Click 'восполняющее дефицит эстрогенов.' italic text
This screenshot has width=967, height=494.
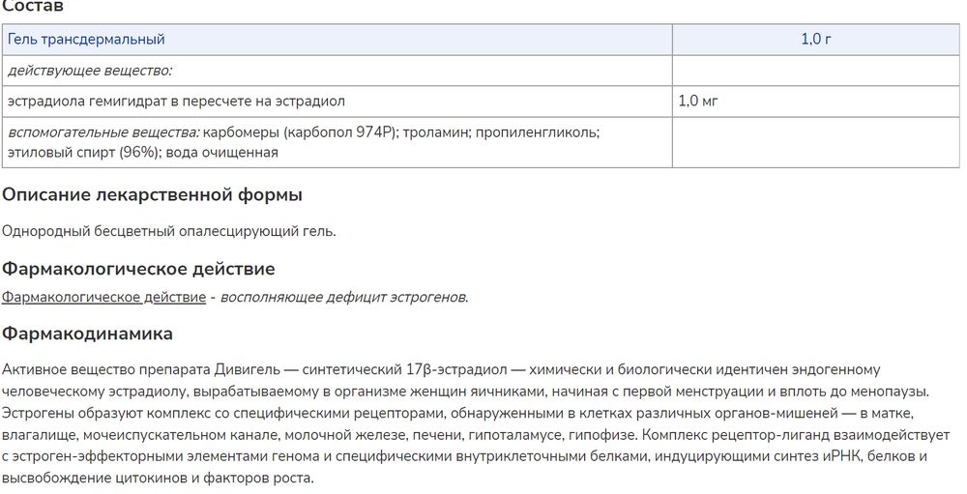tap(344, 297)
